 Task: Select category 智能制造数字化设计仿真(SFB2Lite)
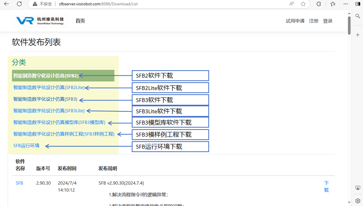[x=49, y=87]
